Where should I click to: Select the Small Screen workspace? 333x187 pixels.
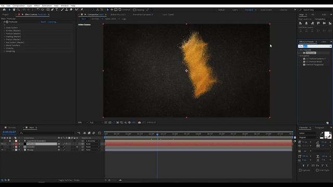point(266,10)
